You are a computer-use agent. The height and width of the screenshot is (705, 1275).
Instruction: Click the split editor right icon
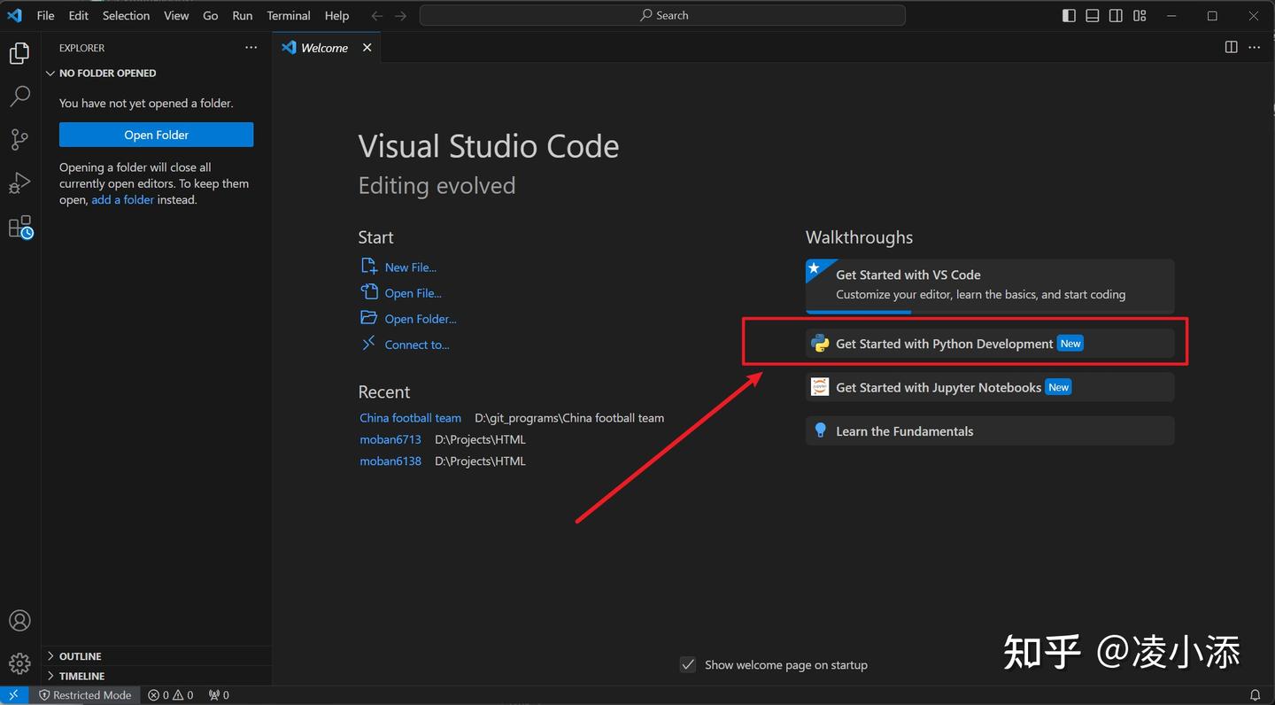coord(1231,48)
